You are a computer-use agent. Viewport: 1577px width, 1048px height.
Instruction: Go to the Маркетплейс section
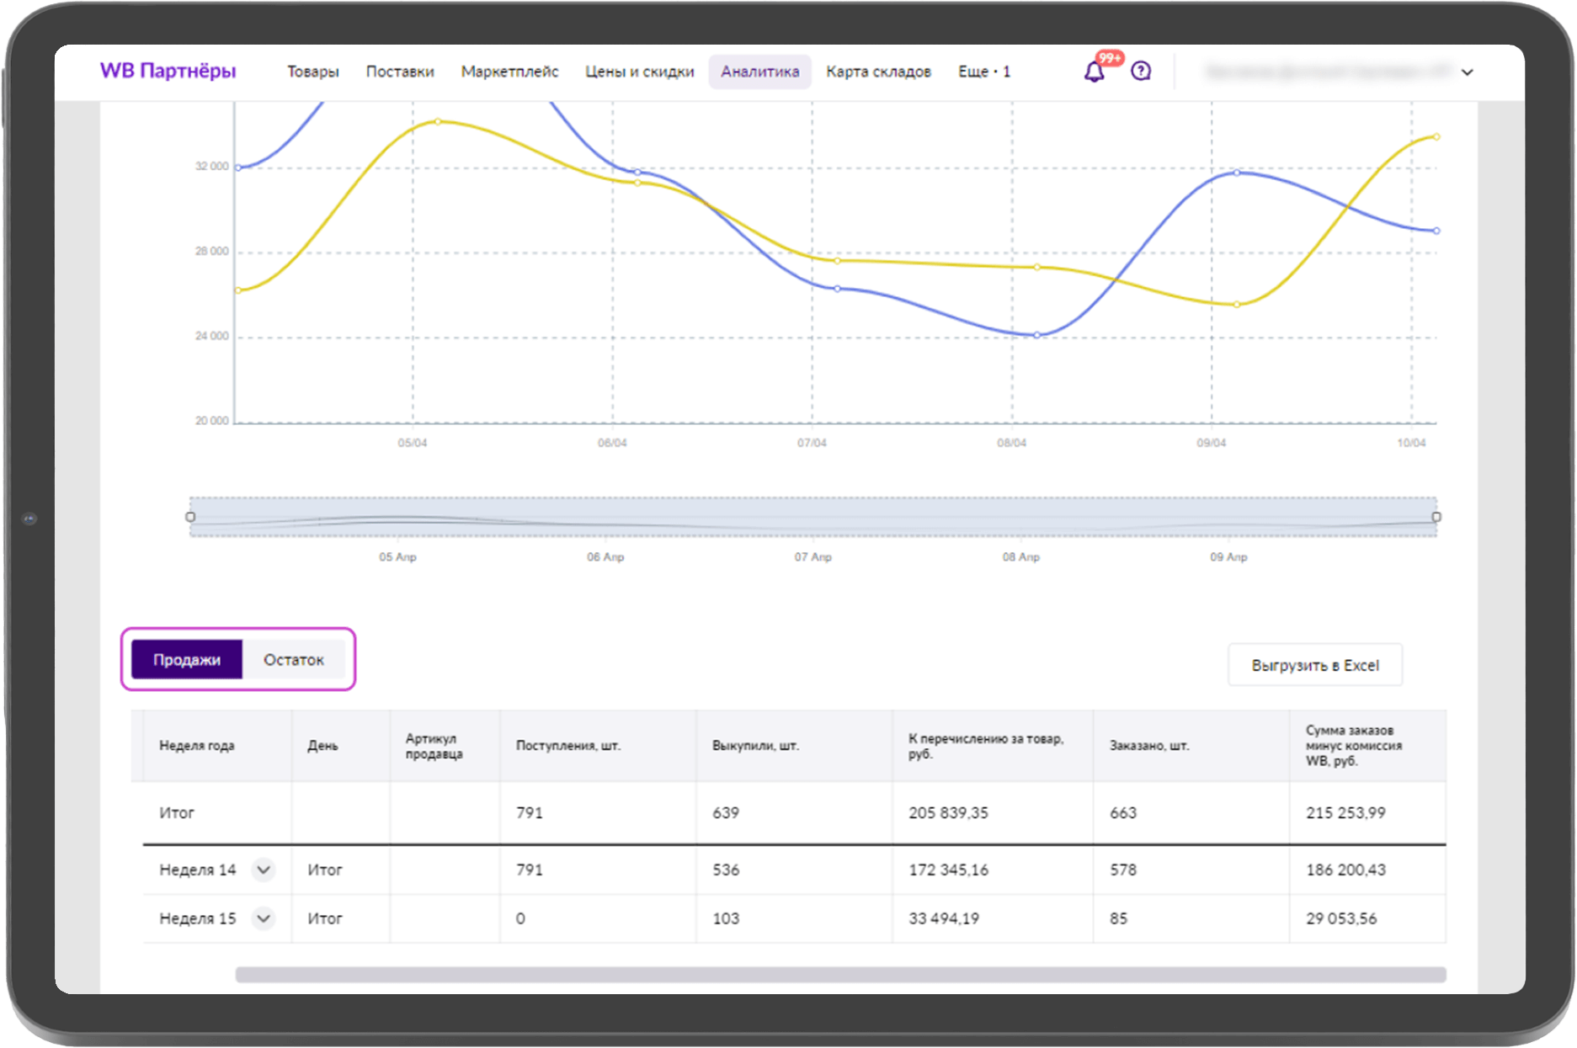[509, 72]
